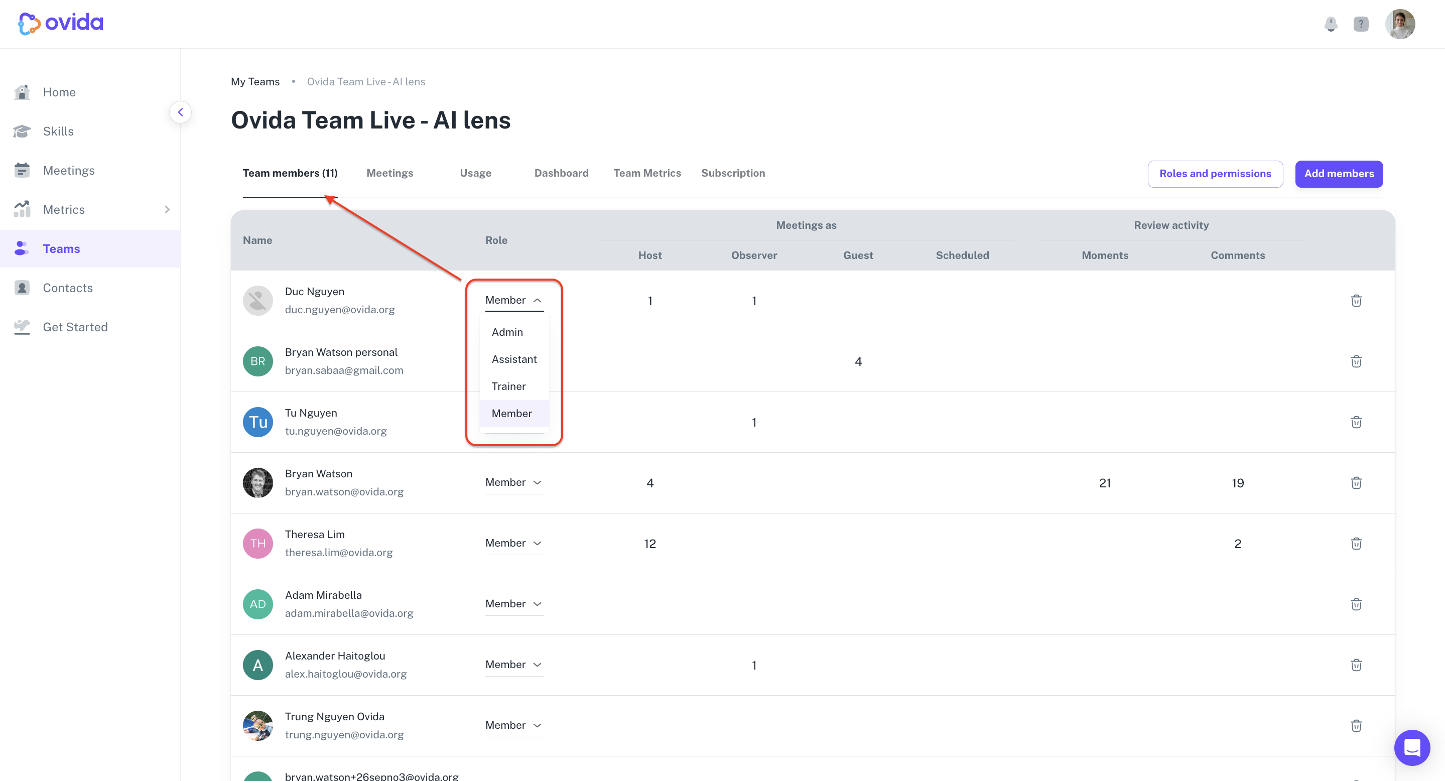This screenshot has width=1445, height=781.
Task: Click the Contacts card icon
Action: tap(22, 288)
